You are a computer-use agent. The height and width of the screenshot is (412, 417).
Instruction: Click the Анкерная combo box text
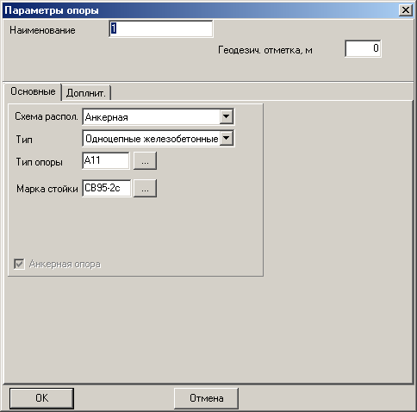pyautogui.click(x=151, y=117)
